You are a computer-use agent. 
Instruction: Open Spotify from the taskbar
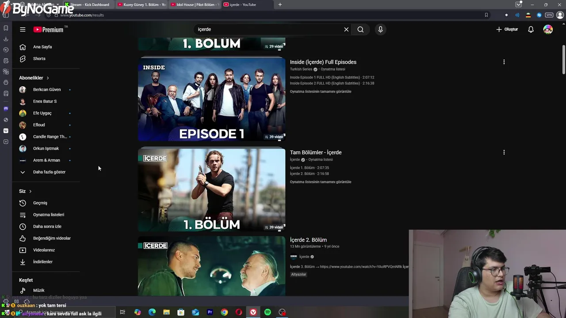268,312
